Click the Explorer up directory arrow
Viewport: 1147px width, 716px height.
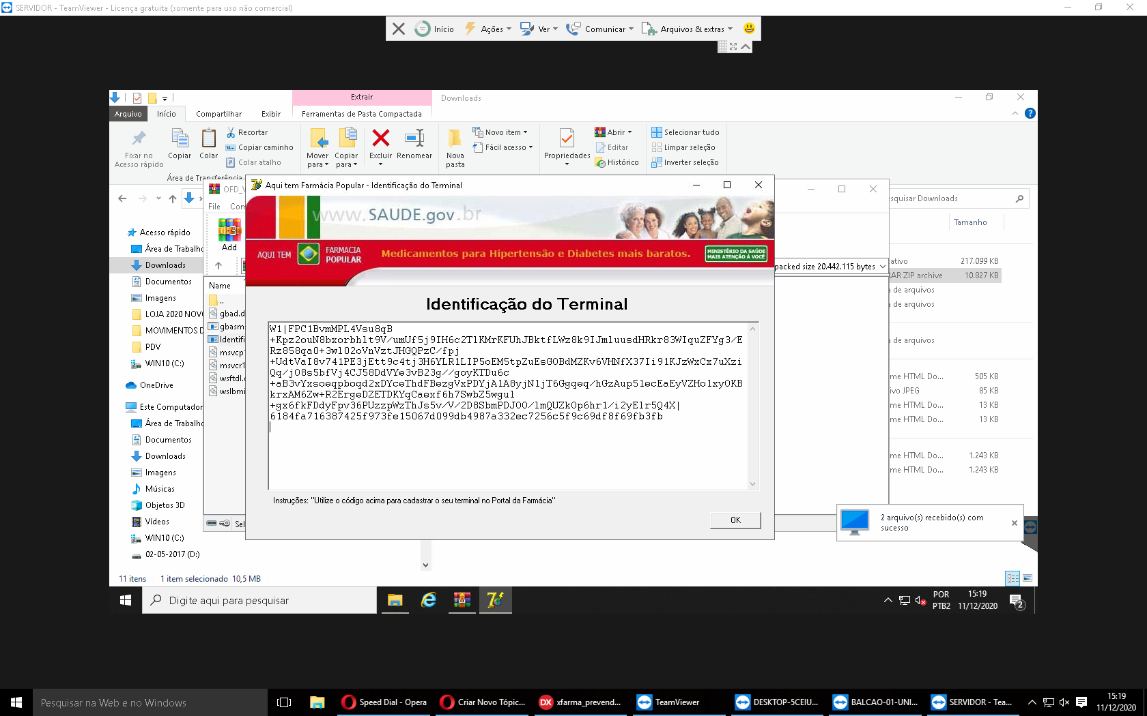point(173,198)
